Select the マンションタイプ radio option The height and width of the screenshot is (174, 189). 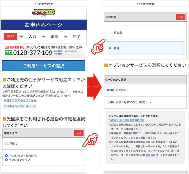click(6, 159)
